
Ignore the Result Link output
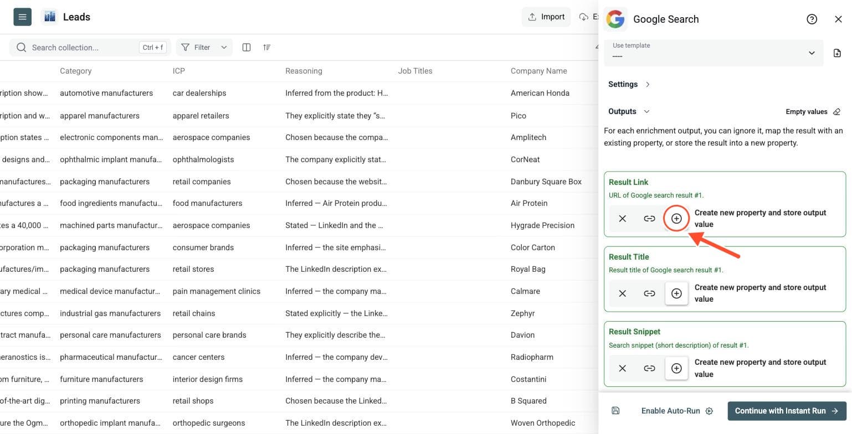point(623,219)
